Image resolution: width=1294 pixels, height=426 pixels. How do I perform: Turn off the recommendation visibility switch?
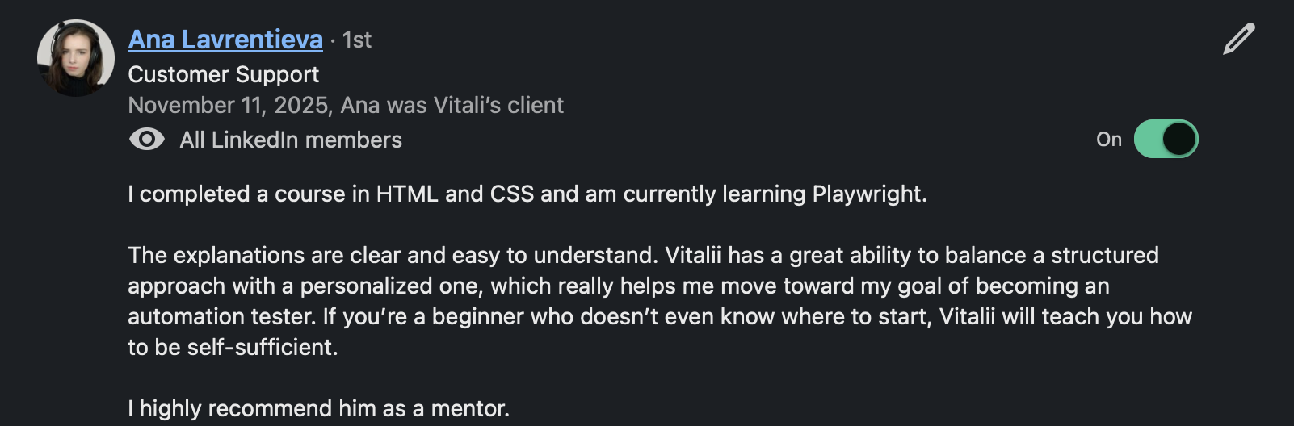pos(1166,139)
